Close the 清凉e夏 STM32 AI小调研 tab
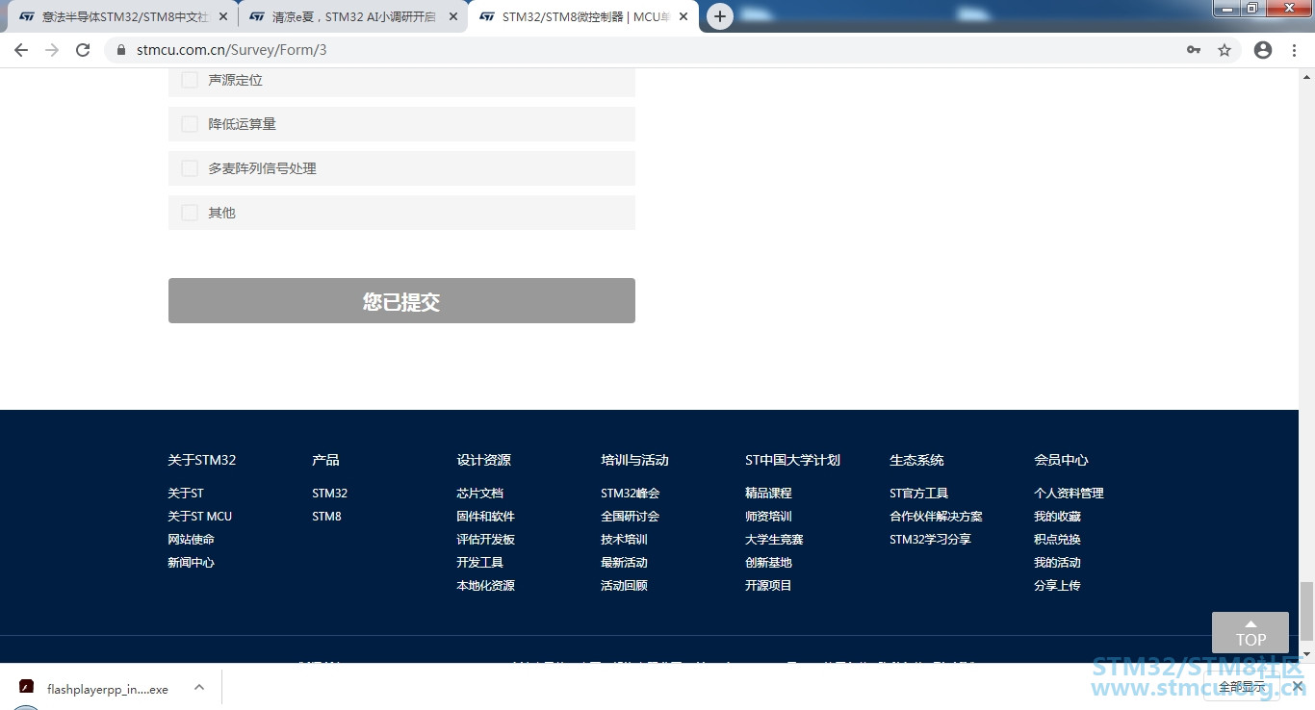The image size is (1315, 710). (x=453, y=16)
